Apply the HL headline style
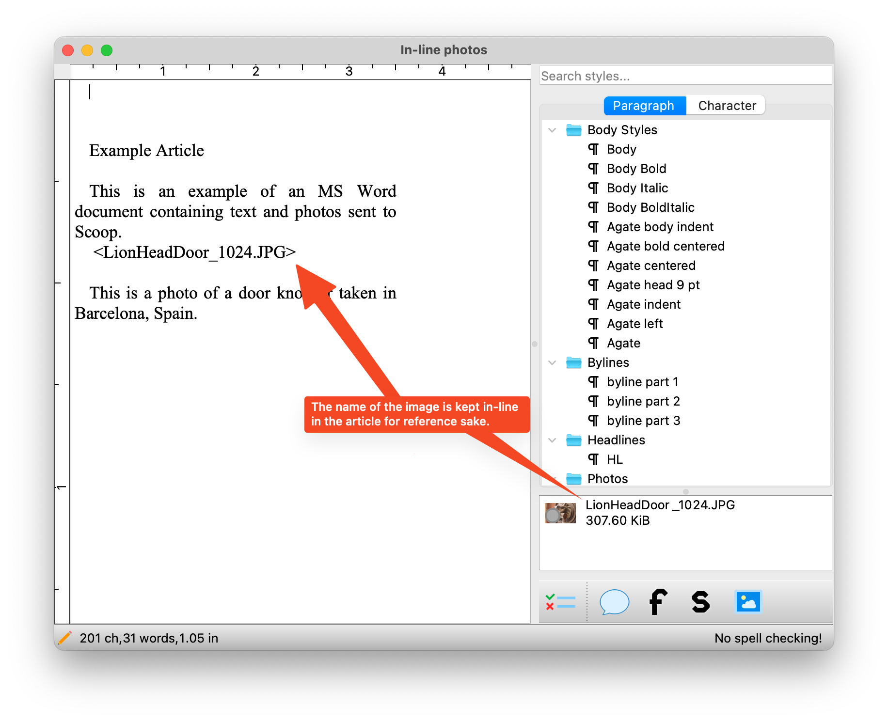 614,459
